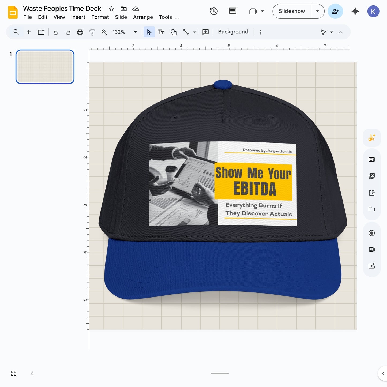Select the Show Me Your EBITDA text
This screenshot has width=387, height=387.
[x=253, y=181]
